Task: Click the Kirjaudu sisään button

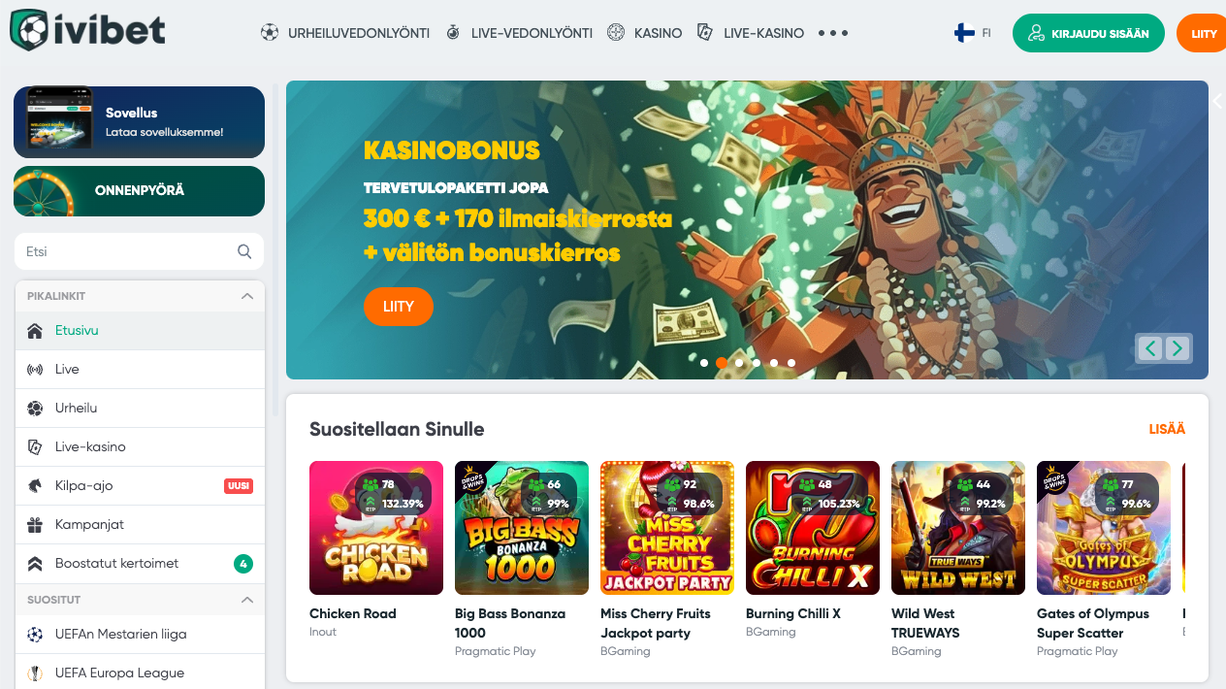Action: tap(1088, 33)
